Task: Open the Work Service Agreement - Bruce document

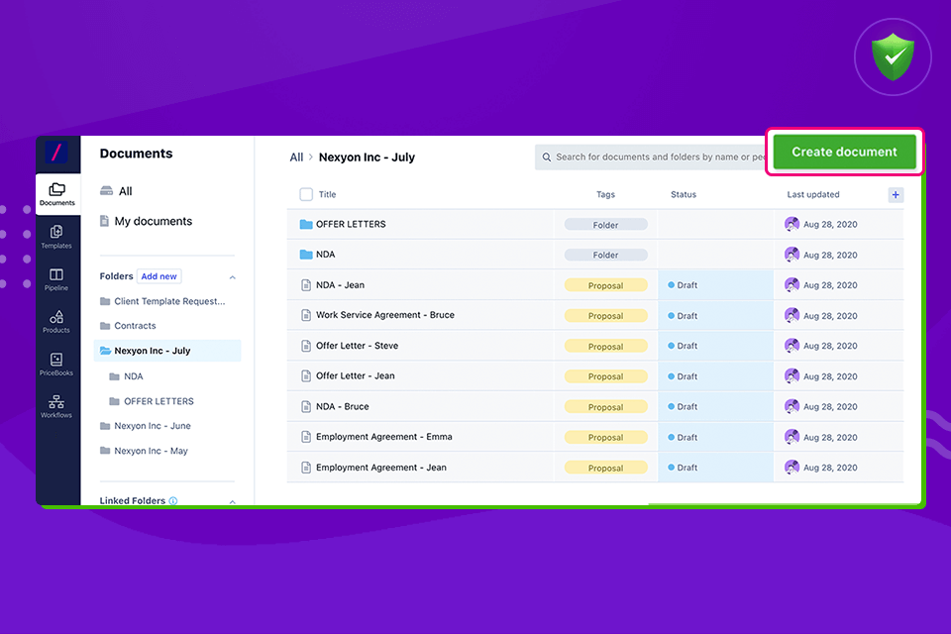Action: point(385,315)
